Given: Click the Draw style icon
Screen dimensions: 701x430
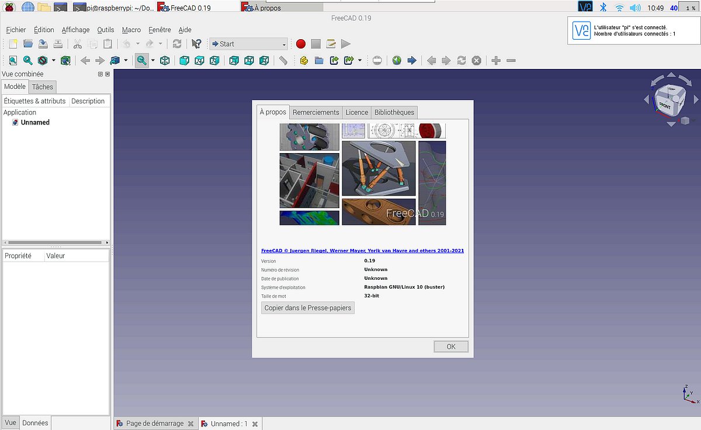Looking at the screenshot, I should point(43,60).
